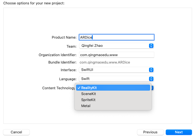Screen dimensions: 195x138
Task: Click the checkmark beside RealityKit
Action: coord(79,88)
